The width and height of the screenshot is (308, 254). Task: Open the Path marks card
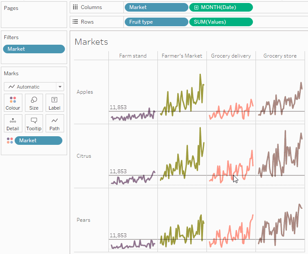tap(55, 123)
